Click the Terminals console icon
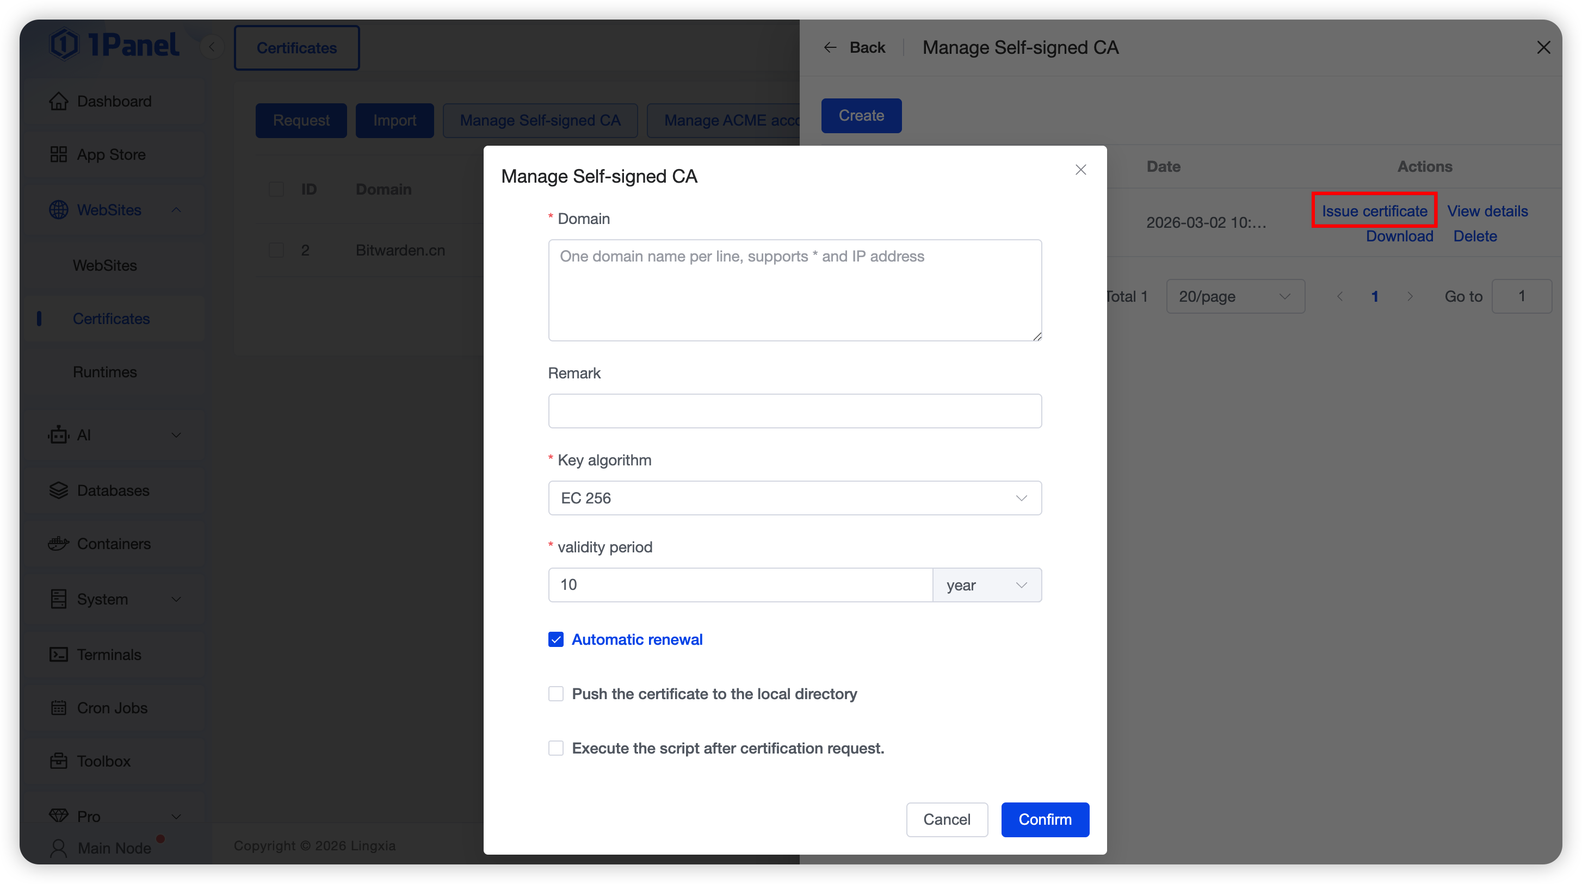This screenshot has height=884, width=1582. tap(58, 655)
